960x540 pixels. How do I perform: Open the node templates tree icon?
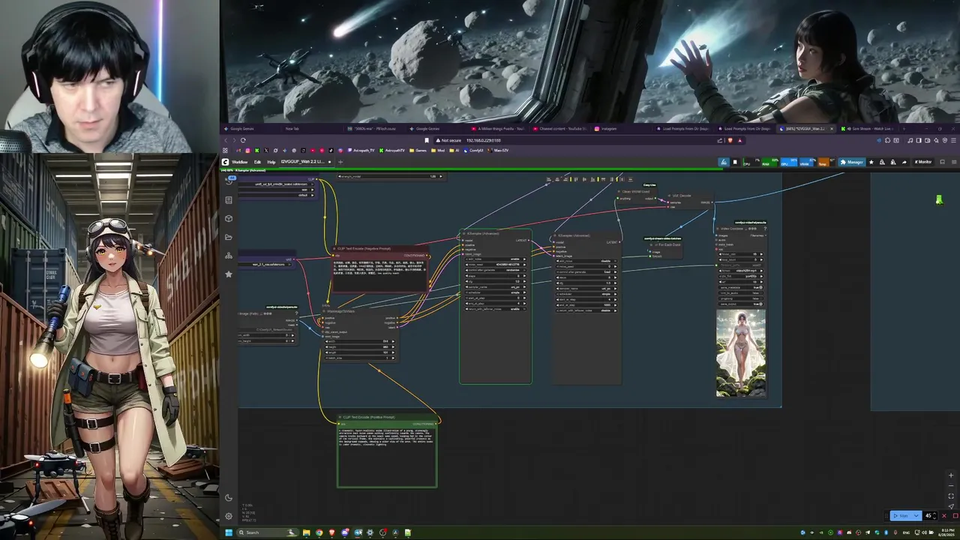(229, 256)
